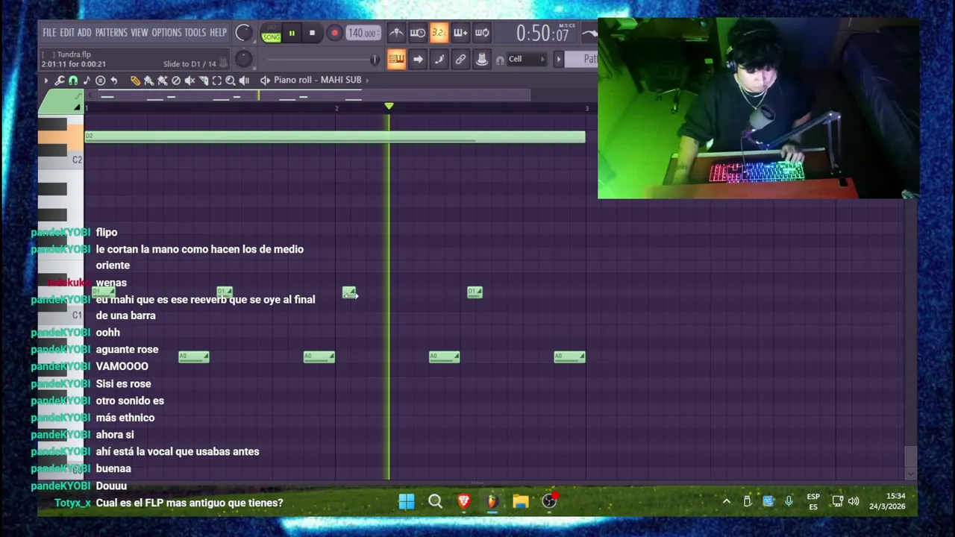955x537 pixels.
Task: Click the undo arrow icon in piano roll
Action: click(113, 80)
